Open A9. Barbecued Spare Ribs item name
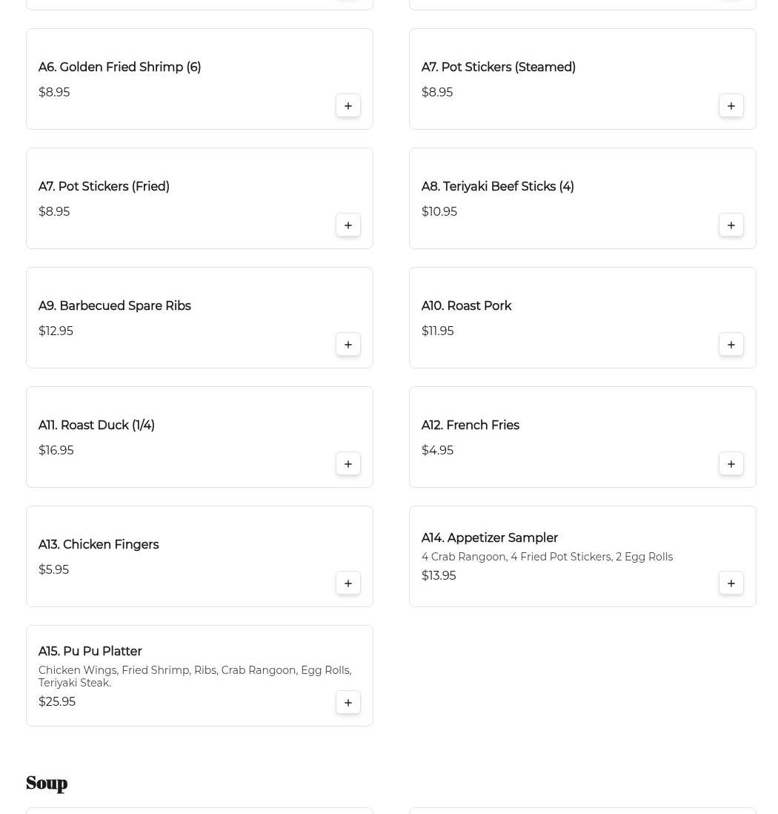The image size is (778, 814). [x=114, y=306]
